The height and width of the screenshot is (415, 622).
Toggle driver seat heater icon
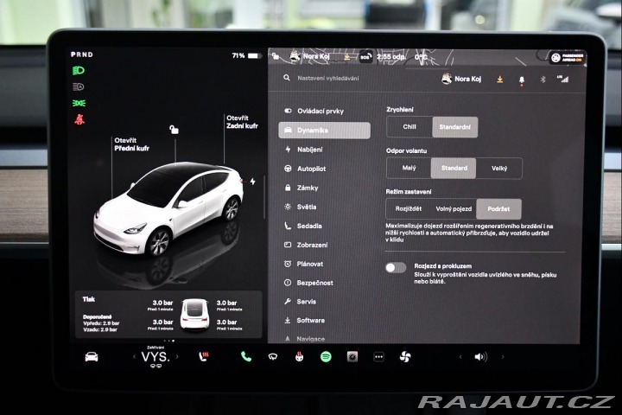[204, 356]
